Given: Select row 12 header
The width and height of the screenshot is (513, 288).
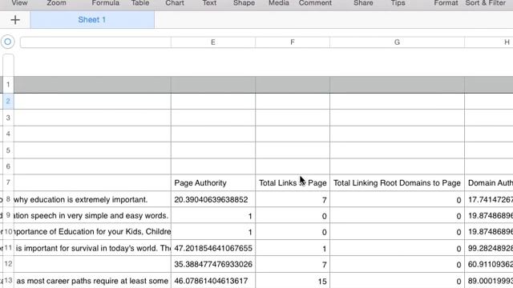Looking at the screenshot, I should coord(8,264).
